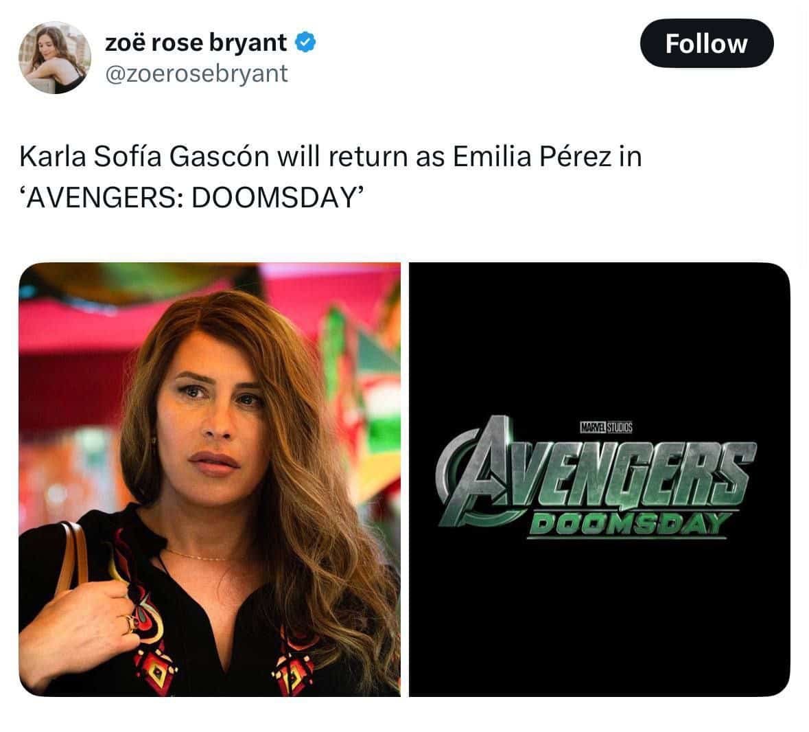This screenshot has width=809, height=732.
Task: Click the blue verified checkmark badge
Action: tap(305, 43)
